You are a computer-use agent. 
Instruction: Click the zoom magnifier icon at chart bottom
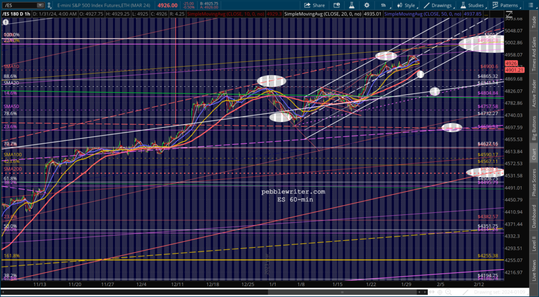point(448,292)
